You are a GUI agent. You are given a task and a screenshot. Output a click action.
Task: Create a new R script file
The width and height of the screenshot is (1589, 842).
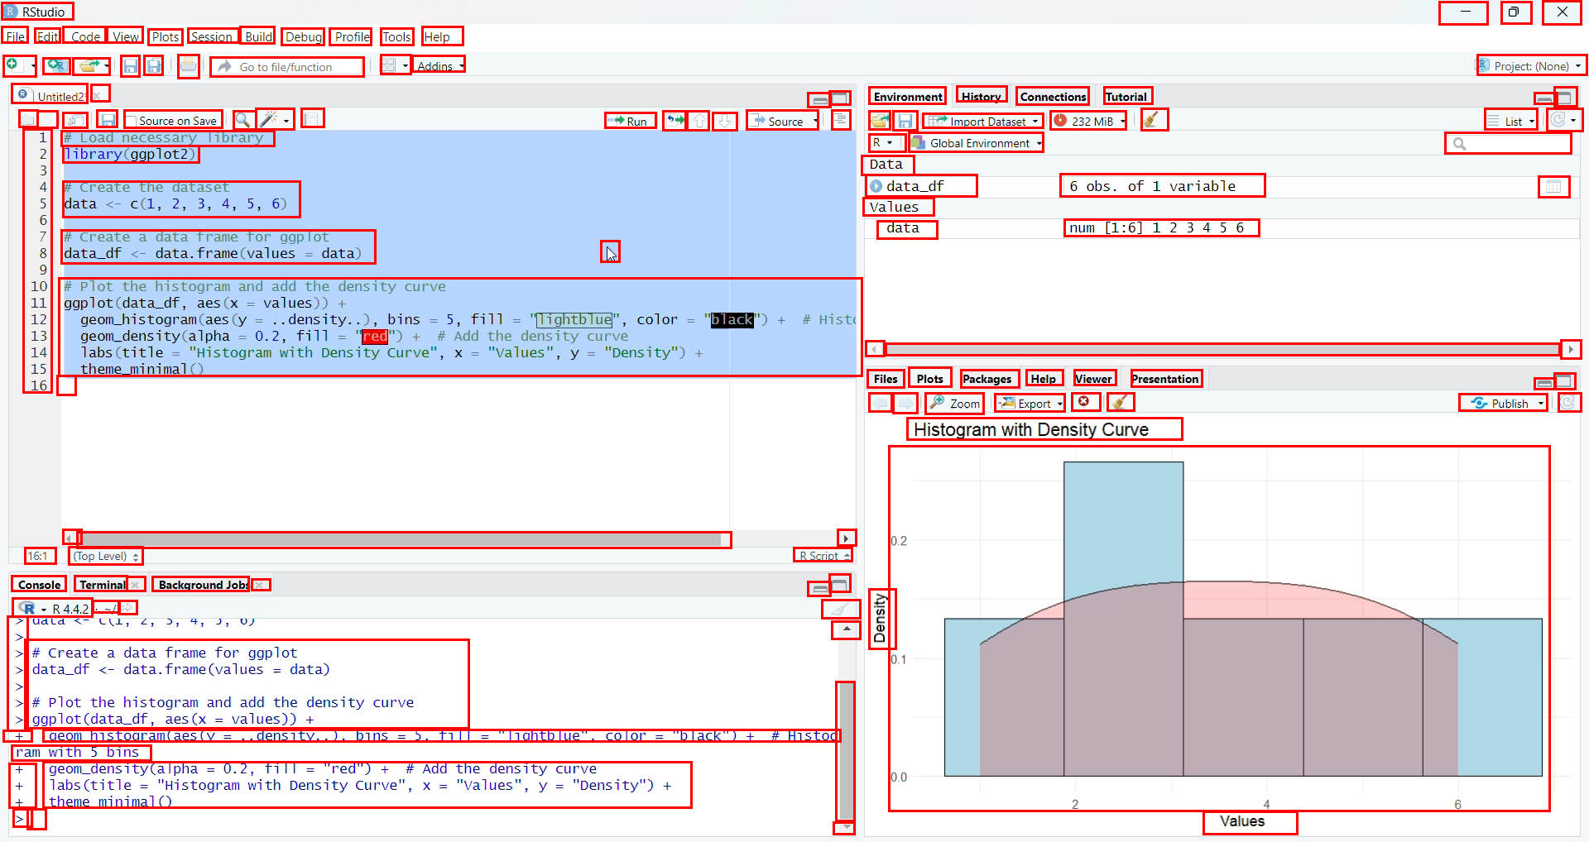pyautogui.click(x=14, y=65)
